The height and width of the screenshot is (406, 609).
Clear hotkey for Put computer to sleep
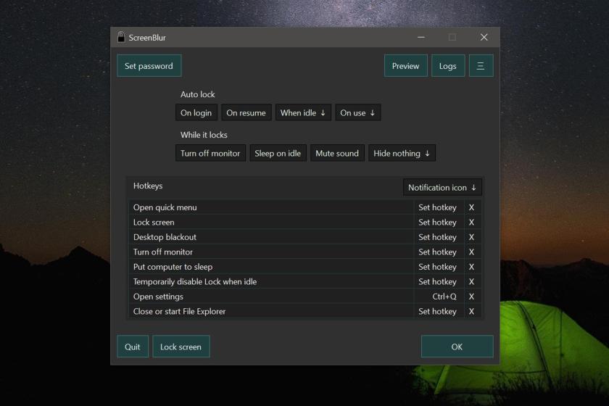coord(471,267)
